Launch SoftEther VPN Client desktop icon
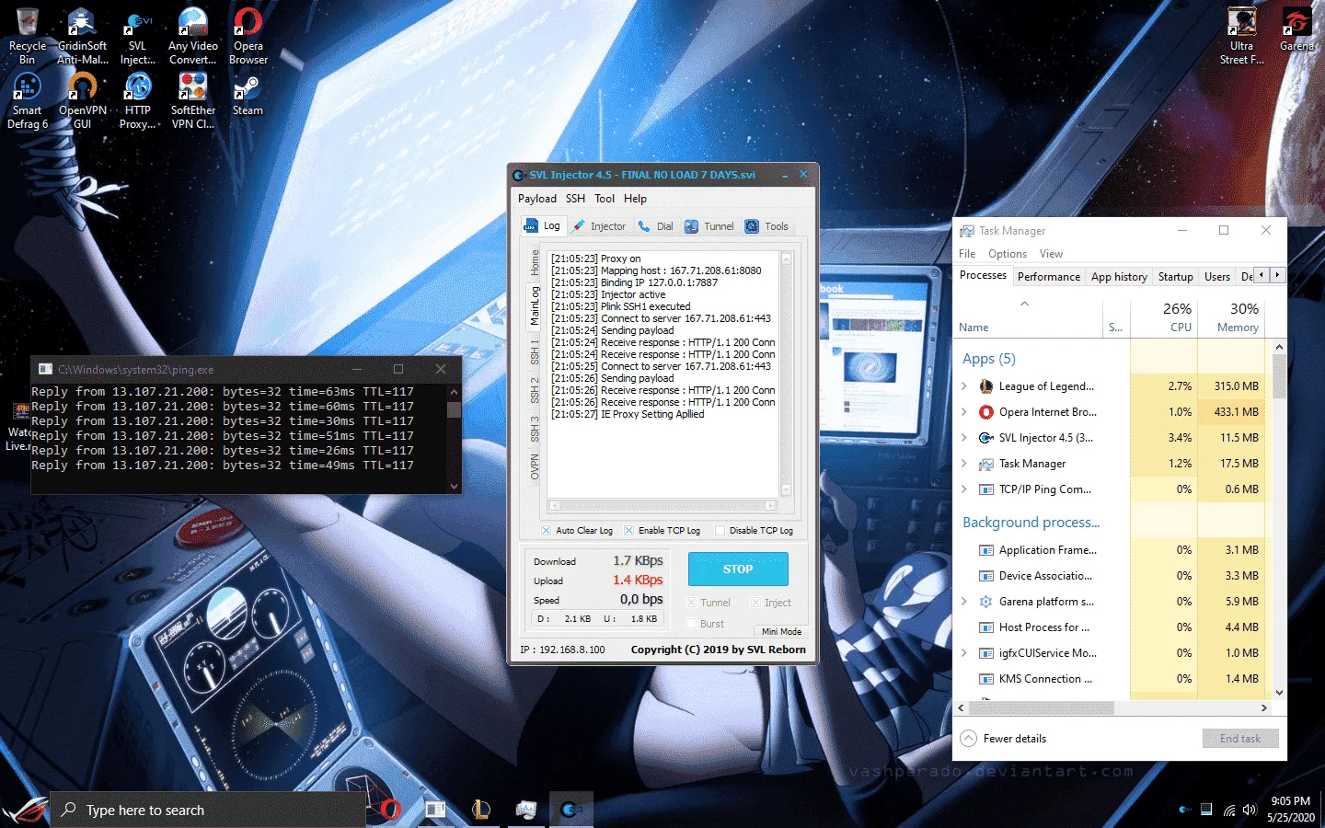The height and width of the screenshot is (828, 1325). tap(193, 101)
